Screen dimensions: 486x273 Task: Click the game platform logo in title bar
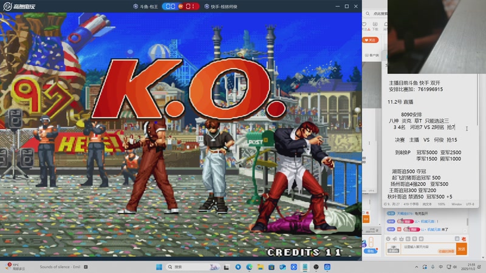click(19, 6)
